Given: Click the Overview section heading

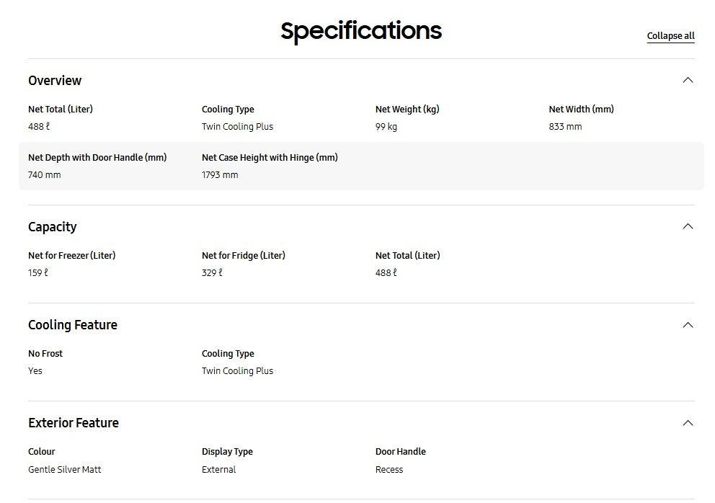Looking at the screenshot, I should click(x=55, y=81).
